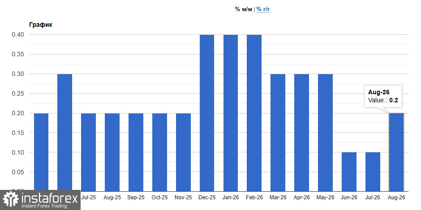This screenshot has width=421, height=210.
Task: Click the Aug-26 tooltip showing Value 0.2
Action: (x=383, y=97)
